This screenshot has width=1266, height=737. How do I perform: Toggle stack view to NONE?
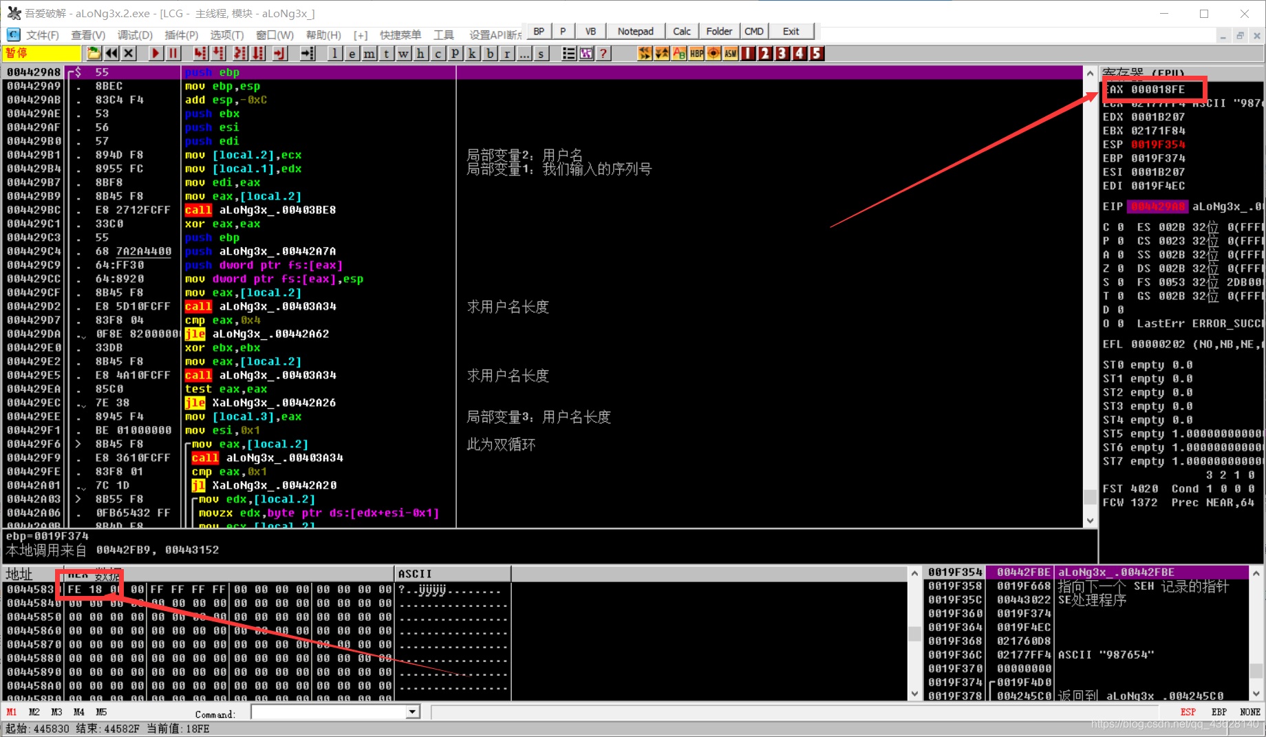point(1249,712)
